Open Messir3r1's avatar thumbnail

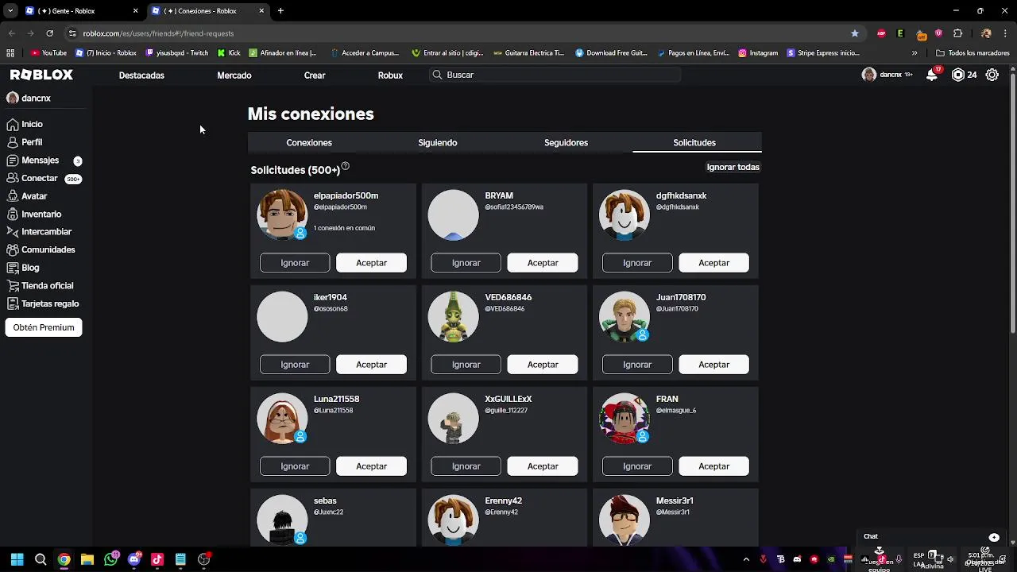click(x=625, y=520)
